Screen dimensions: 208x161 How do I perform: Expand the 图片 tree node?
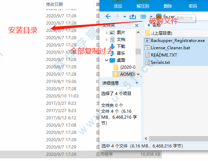(106, 33)
